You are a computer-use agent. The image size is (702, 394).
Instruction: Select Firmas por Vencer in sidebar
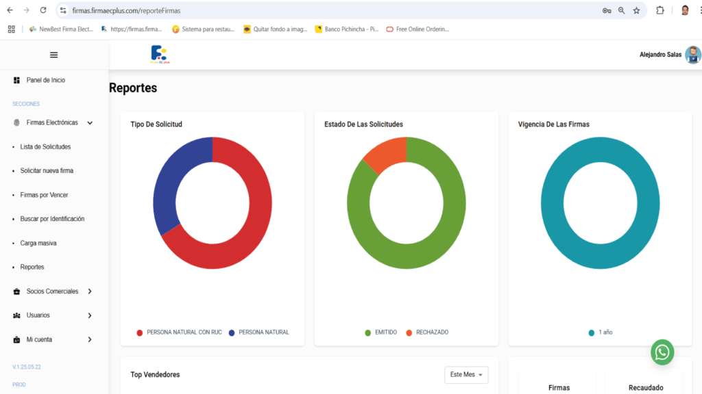pyautogui.click(x=44, y=195)
